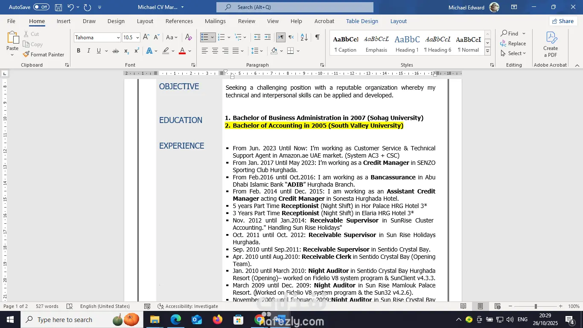Toggle Show/Hide paragraph marks
Screen dimensions: 583x328
(x=317, y=37)
